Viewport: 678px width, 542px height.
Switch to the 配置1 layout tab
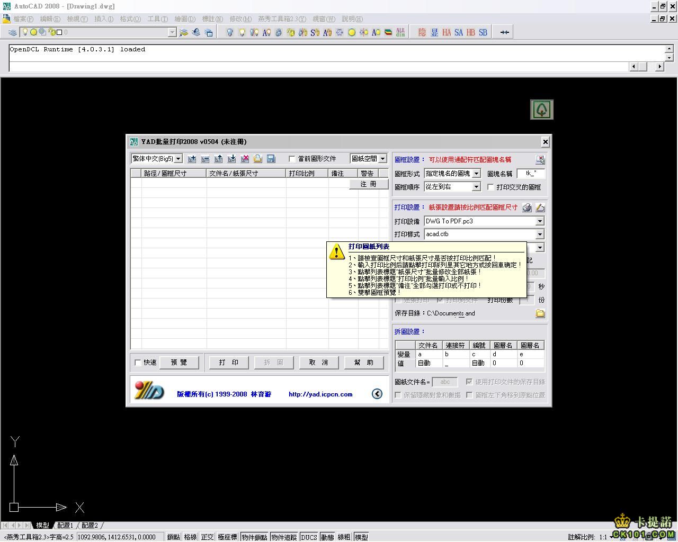point(65,525)
